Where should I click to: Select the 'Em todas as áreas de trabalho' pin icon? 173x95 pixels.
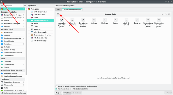point(83,20)
